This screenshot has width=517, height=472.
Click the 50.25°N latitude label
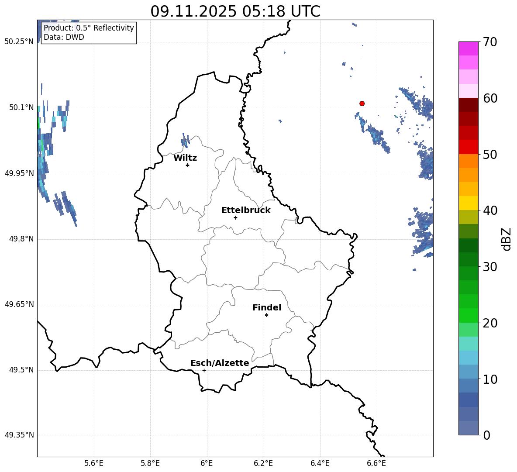point(19,42)
